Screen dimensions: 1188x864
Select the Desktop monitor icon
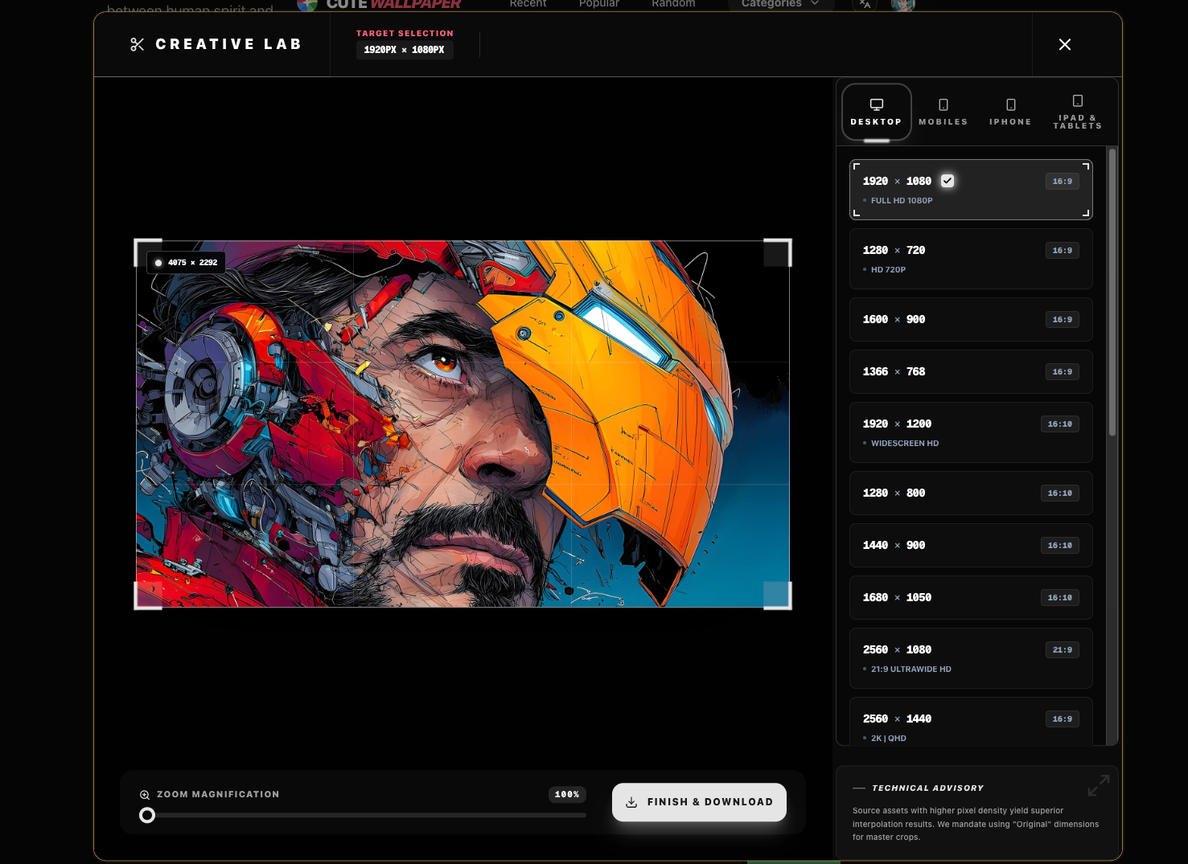point(876,103)
